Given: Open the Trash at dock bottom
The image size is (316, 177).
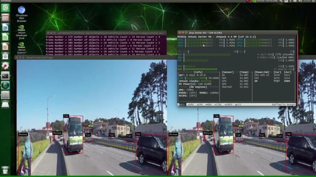Looking at the screenshot, I should pos(5,170).
